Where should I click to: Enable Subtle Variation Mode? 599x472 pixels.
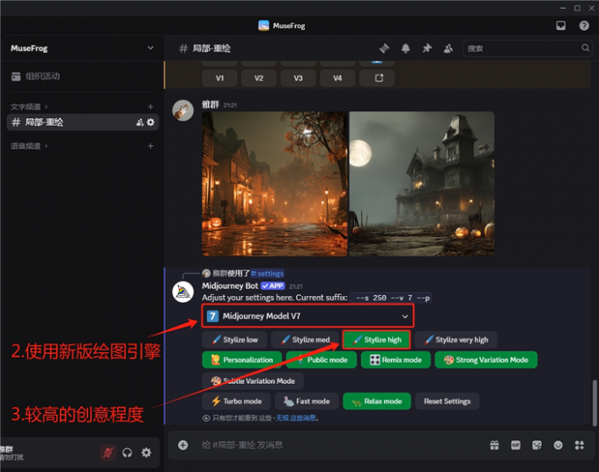pyautogui.click(x=253, y=380)
